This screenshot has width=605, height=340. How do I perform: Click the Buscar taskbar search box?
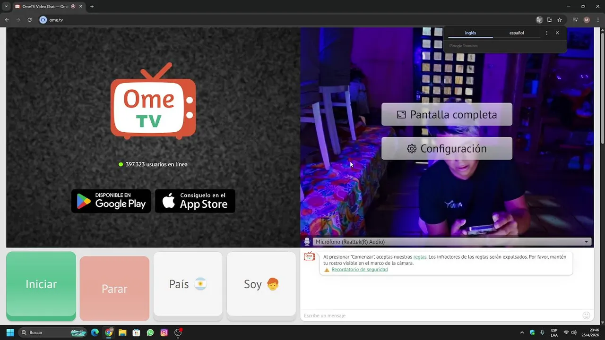click(x=53, y=332)
